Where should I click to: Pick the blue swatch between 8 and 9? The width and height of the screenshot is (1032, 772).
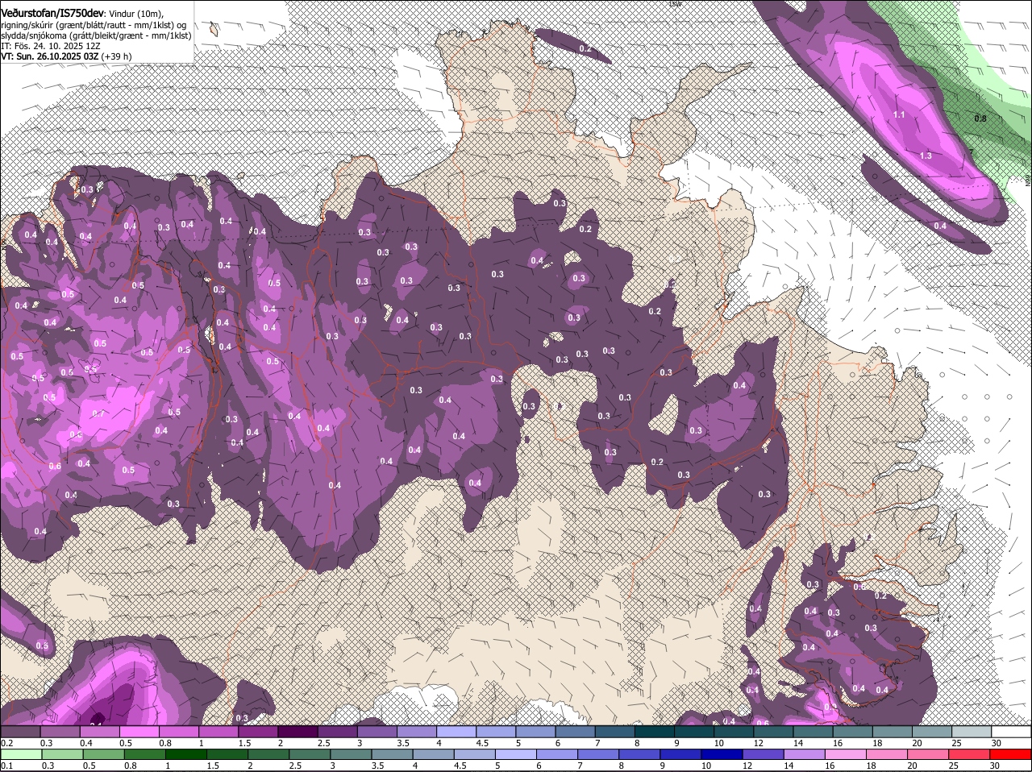640,754
